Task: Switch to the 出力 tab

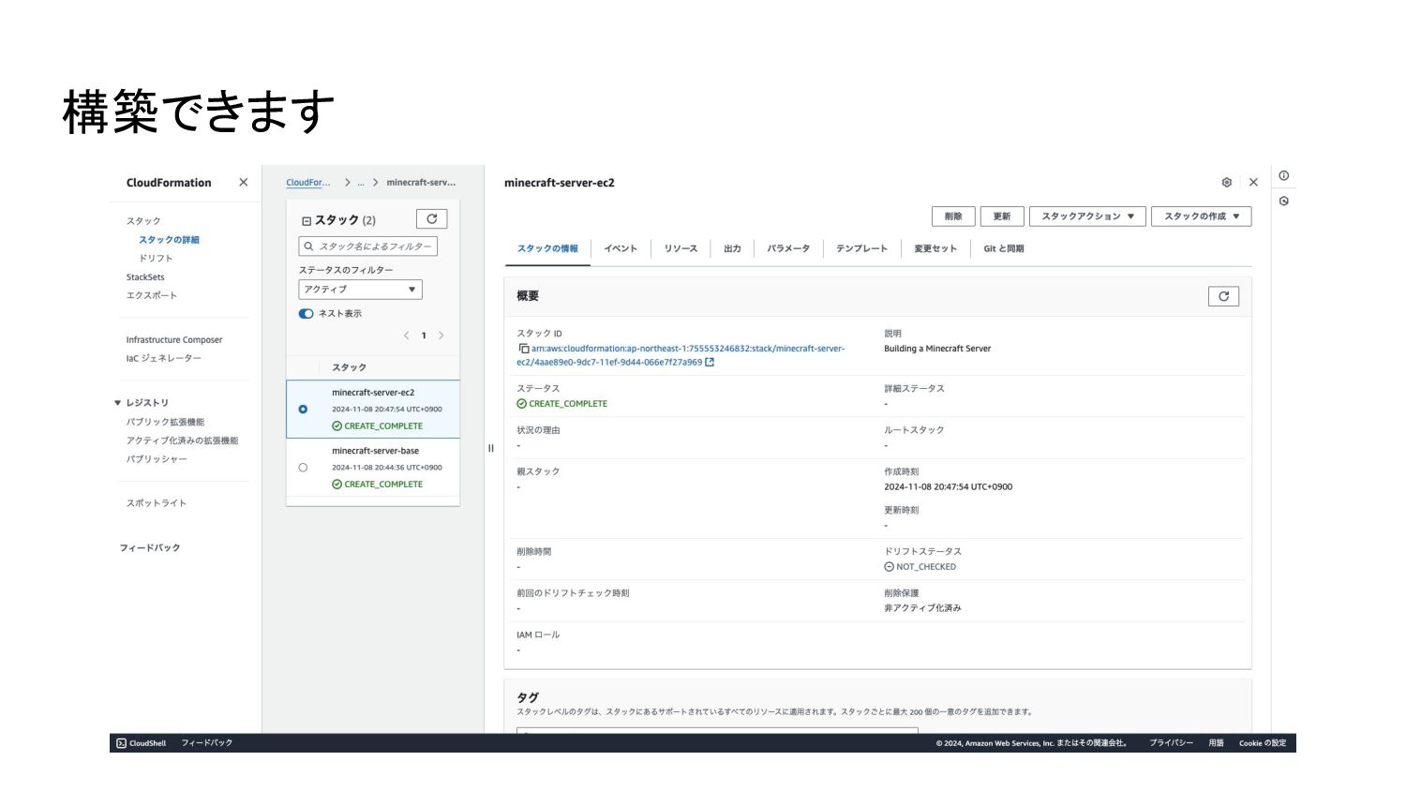Action: 732,248
